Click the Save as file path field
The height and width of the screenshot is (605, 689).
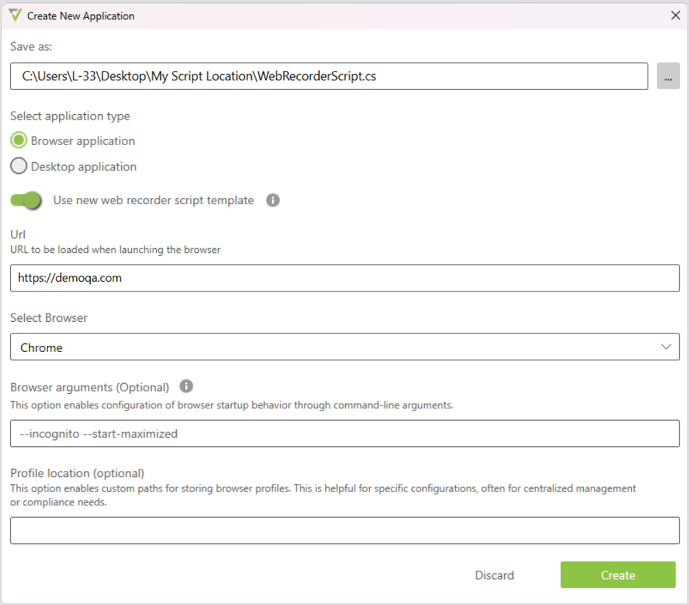(329, 76)
